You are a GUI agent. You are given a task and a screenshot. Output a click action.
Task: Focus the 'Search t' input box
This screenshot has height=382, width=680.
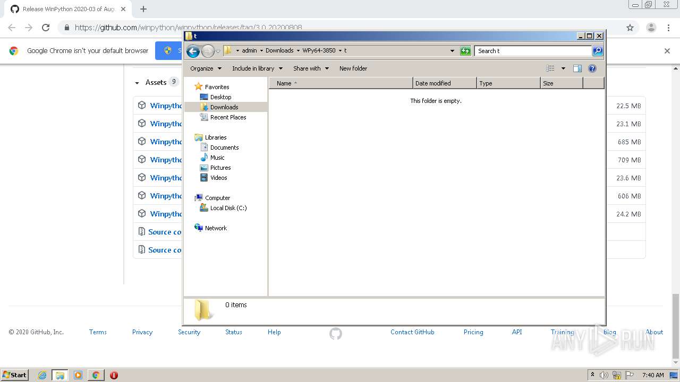click(x=533, y=51)
